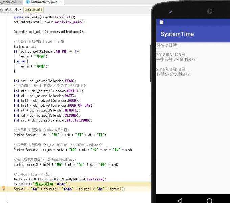This screenshot has width=230, height=203.
Task: Click the int dt DATE line
Action: [x=45, y=96]
